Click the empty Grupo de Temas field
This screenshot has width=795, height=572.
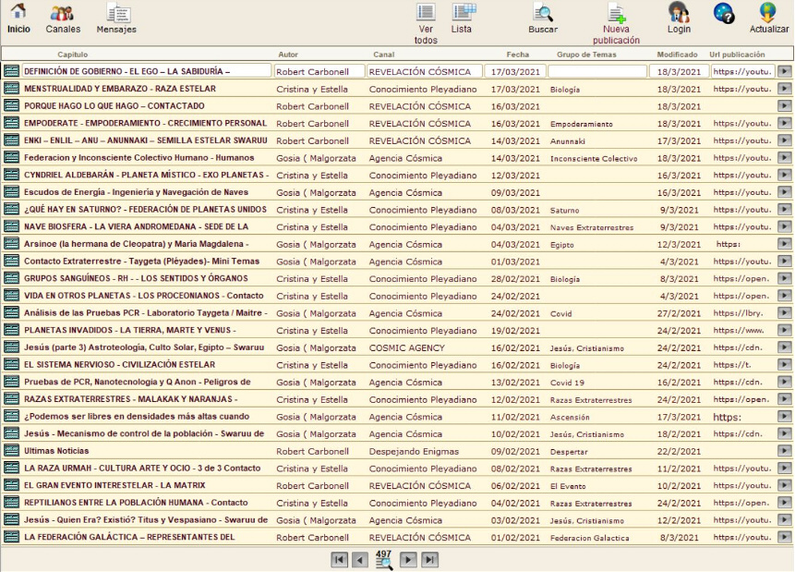[597, 71]
